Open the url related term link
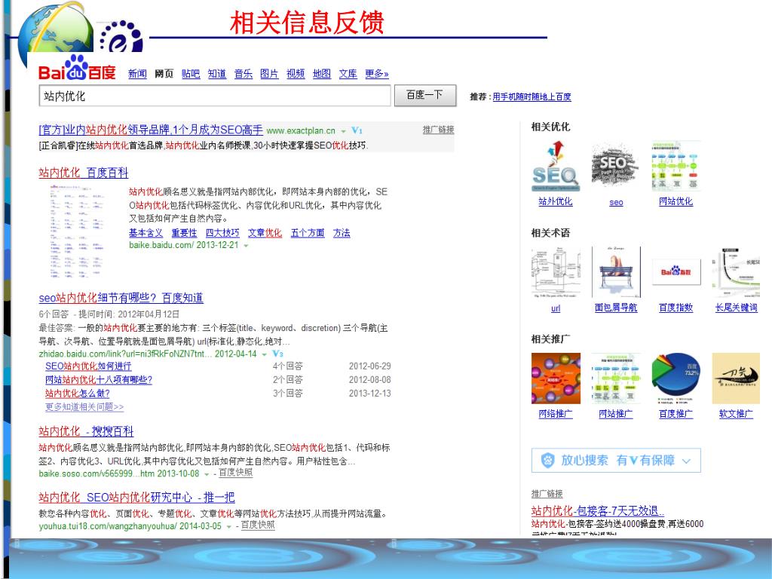Screen dimensions: 772x579 pyautogui.click(x=556, y=308)
